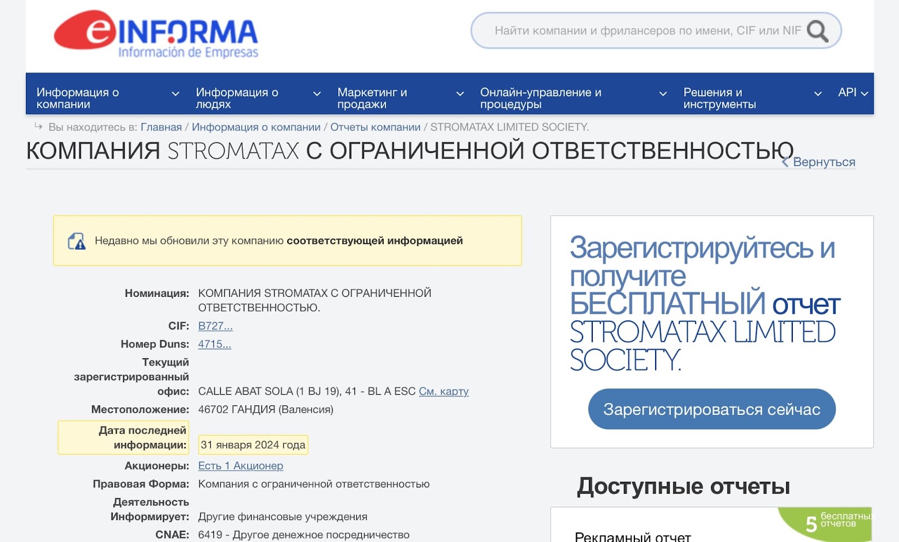Click the registration promo heading text

[x=705, y=304]
